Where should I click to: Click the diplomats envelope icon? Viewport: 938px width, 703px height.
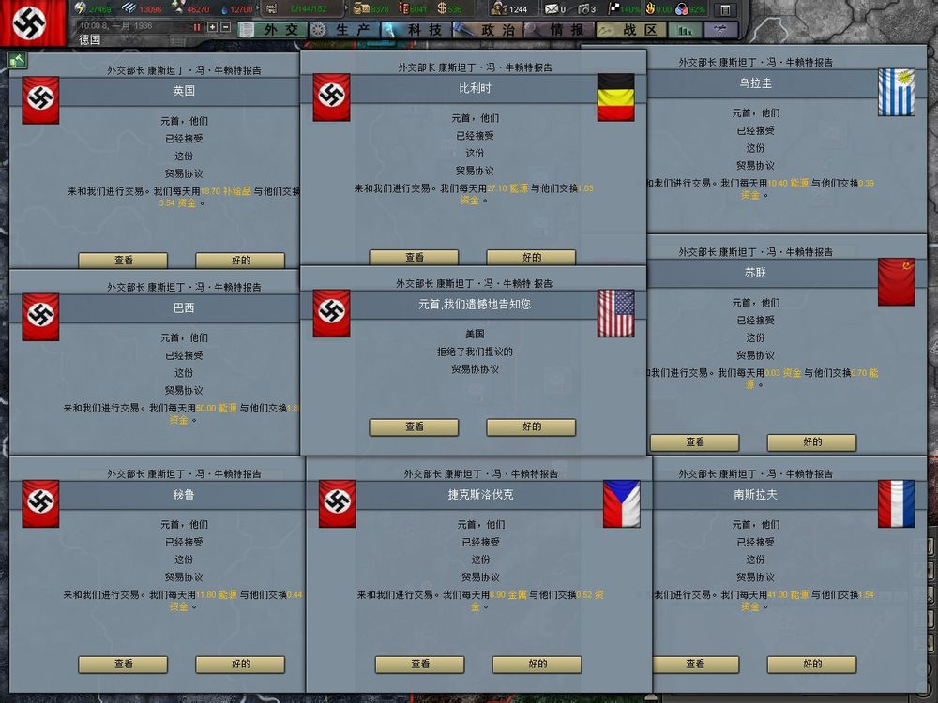[x=551, y=9]
